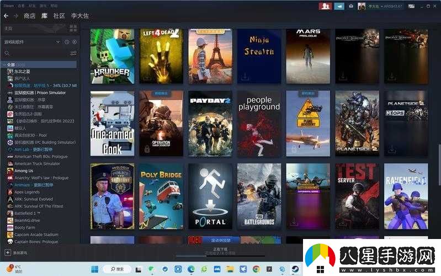Select Krunker game cover
The height and width of the screenshot is (276, 441).
(112, 56)
